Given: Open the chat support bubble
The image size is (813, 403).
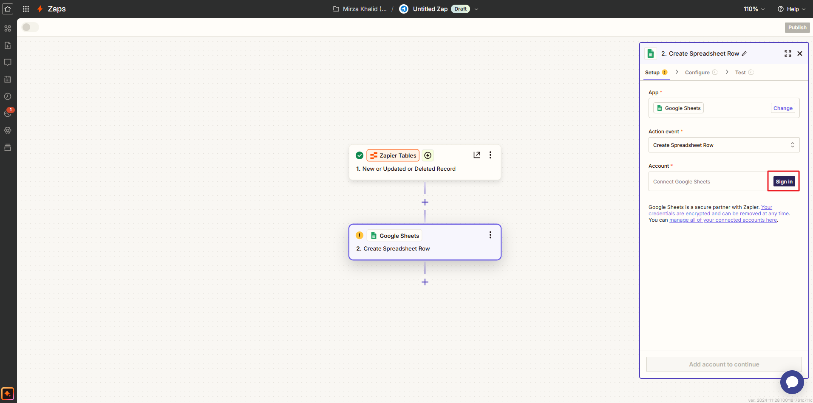Looking at the screenshot, I should 792,382.
